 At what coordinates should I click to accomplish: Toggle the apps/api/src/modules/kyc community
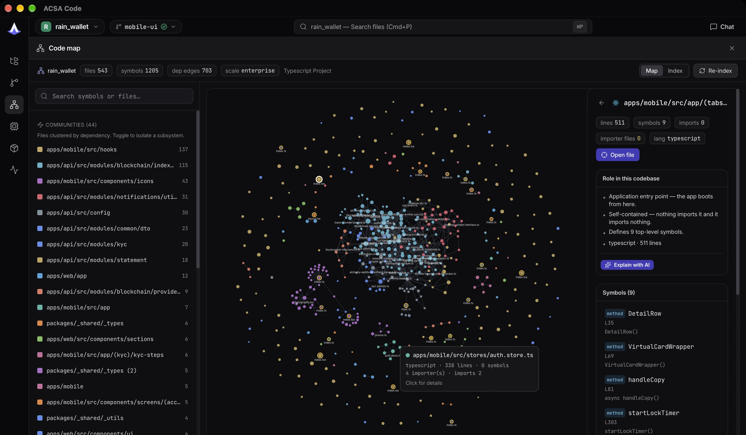(113, 244)
